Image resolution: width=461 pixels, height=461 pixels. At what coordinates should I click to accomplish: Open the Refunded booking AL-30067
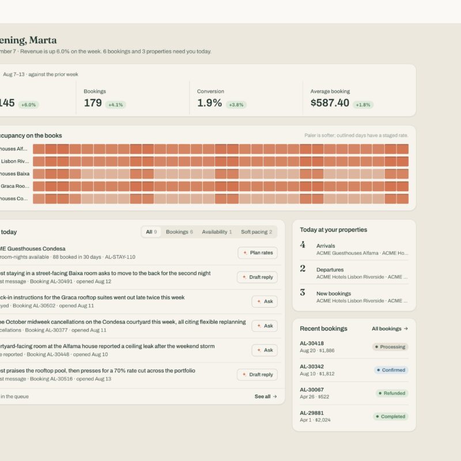(x=354, y=393)
